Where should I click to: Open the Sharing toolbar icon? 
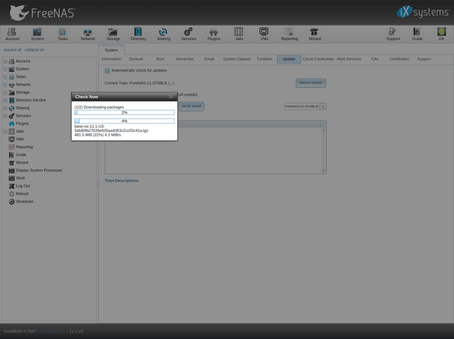pyautogui.click(x=163, y=34)
